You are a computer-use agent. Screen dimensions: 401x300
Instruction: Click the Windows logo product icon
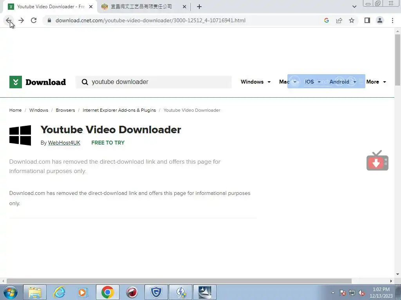point(20,135)
